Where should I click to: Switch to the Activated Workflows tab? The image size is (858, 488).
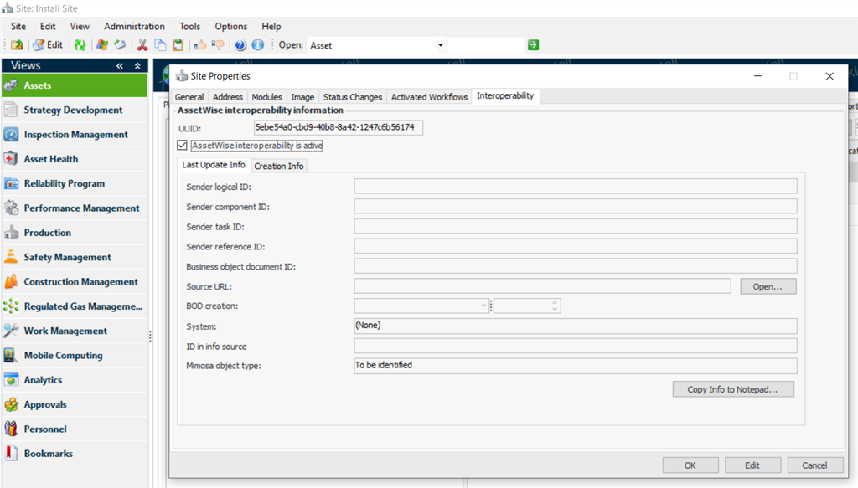click(x=430, y=97)
